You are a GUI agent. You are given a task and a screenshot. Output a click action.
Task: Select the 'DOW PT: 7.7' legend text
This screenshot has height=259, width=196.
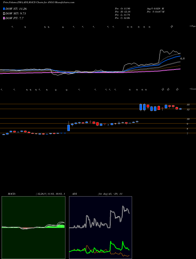15,18
